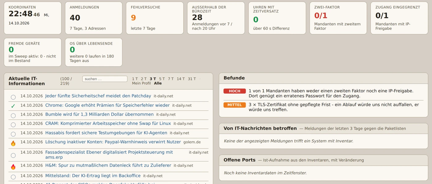
Task: Open 'Mittelstand: Der KI-Ertrag liegt im Backoffice'
Action: pyautogui.click(x=93, y=176)
